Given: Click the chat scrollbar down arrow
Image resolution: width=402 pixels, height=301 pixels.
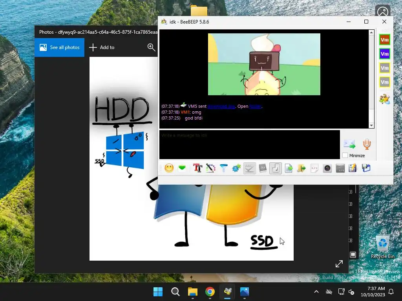Looking at the screenshot, I should pyautogui.click(x=371, y=125).
